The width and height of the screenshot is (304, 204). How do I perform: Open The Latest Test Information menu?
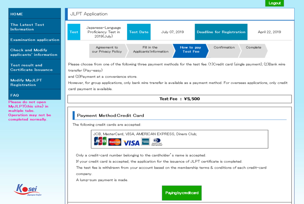pyautogui.click(x=34, y=27)
